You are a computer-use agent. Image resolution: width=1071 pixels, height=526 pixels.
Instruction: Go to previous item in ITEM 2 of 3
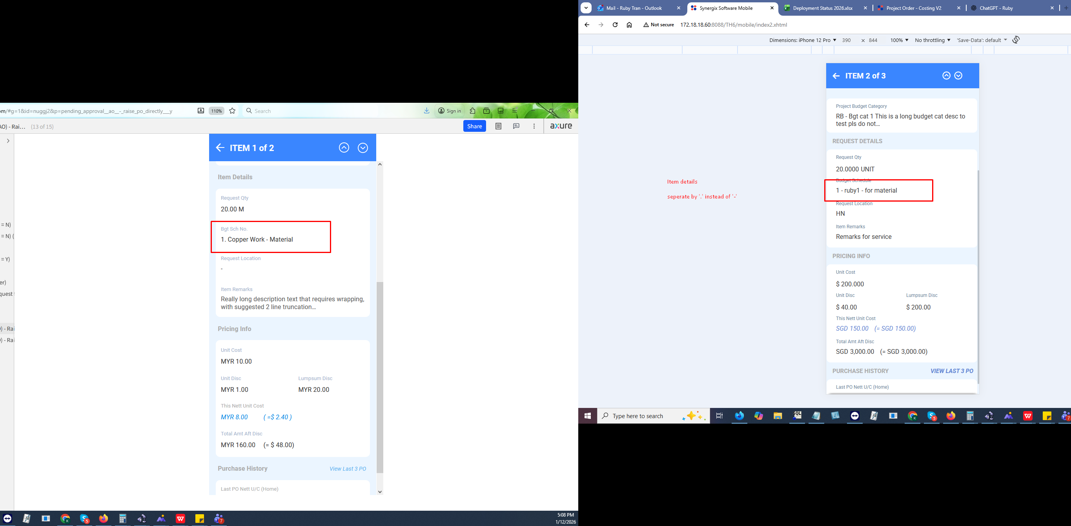946,76
